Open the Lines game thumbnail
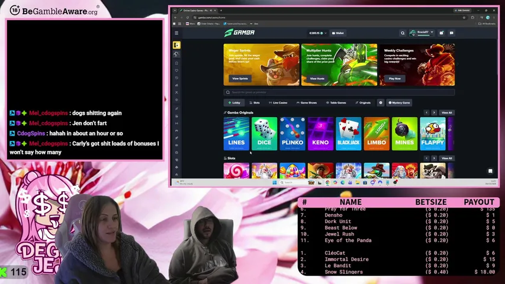 [236, 134]
